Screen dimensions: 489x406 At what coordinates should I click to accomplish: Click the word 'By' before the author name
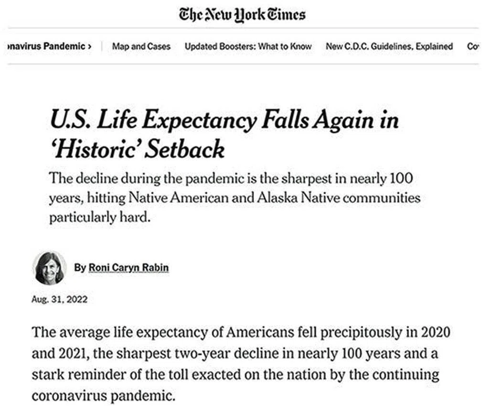(80, 267)
